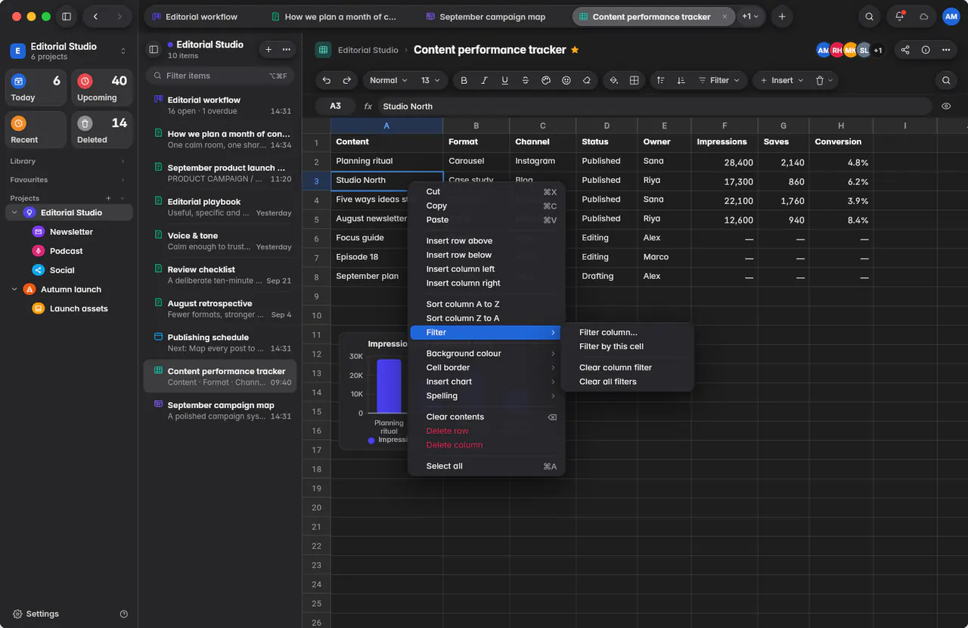This screenshot has width=968, height=628.
Task: Open the emoji picker in the toolbar
Action: point(566,80)
